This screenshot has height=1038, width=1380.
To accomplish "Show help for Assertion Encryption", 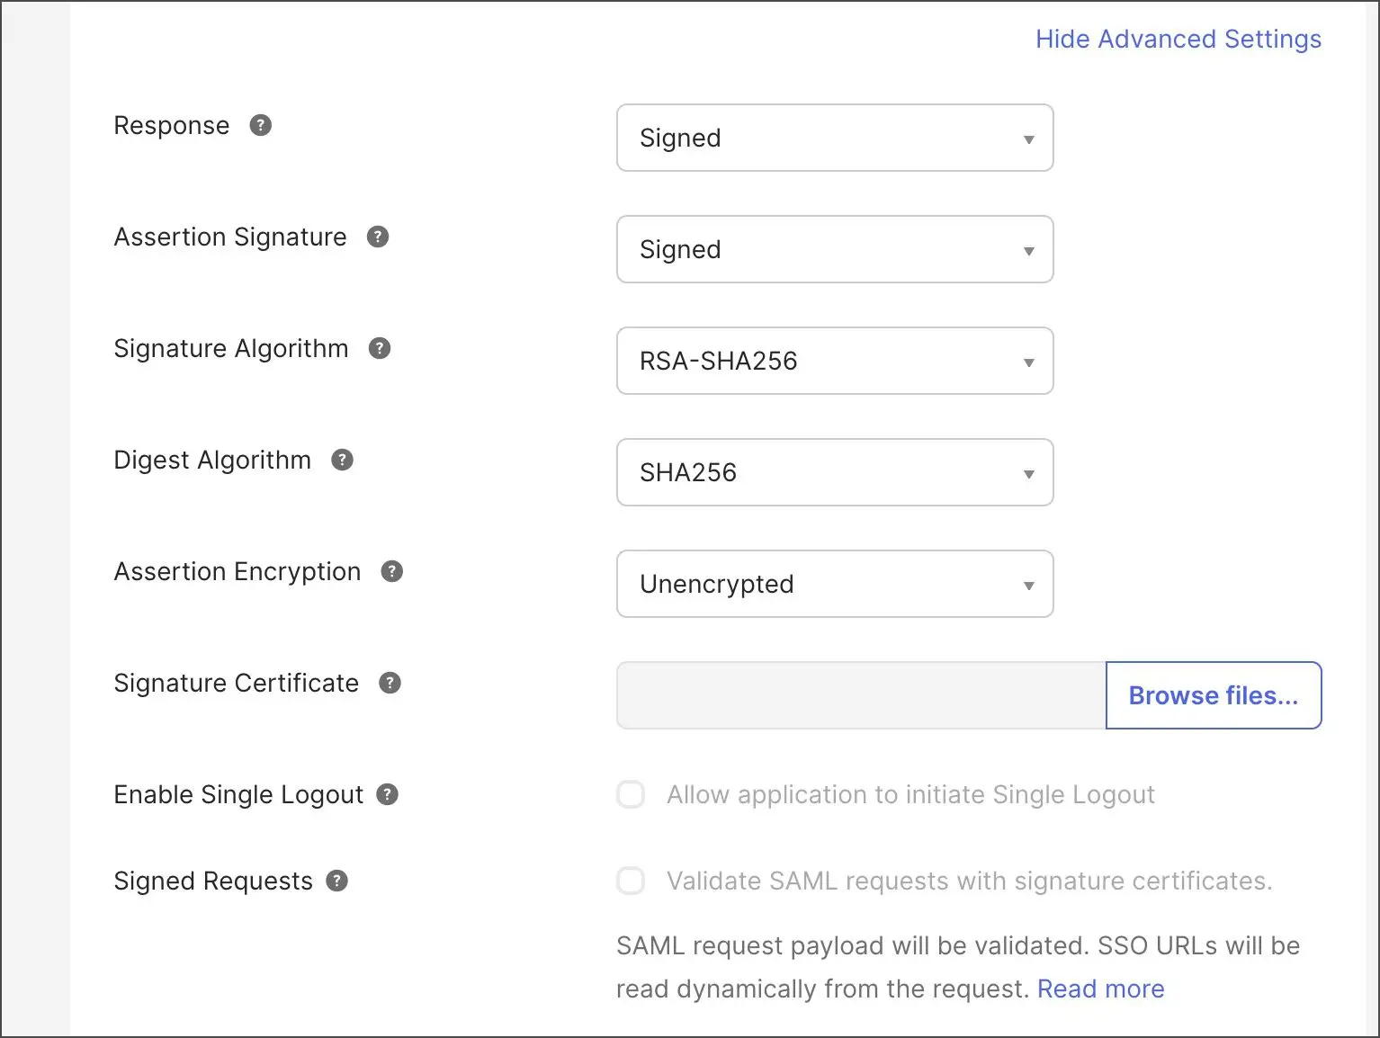I will [x=391, y=571].
